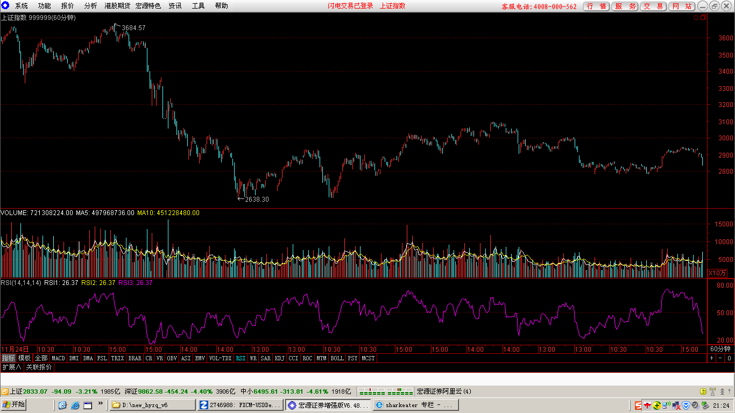Image resolution: width=735 pixels, height=413 pixels.
Task: Click the red diamond icon above price axis
Action: tap(696, 18)
